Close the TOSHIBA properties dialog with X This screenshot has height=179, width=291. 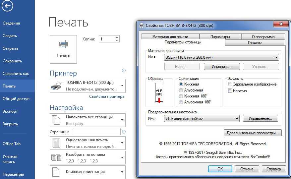(281, 24)
